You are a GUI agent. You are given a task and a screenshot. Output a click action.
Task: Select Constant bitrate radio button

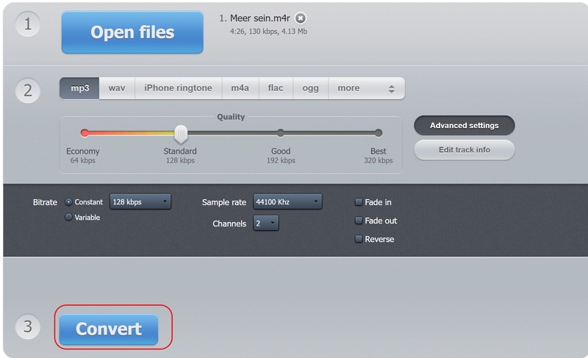point(69,202)
